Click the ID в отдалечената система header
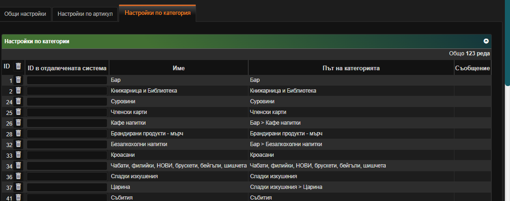The image size is (510, 201). (67, 68)
